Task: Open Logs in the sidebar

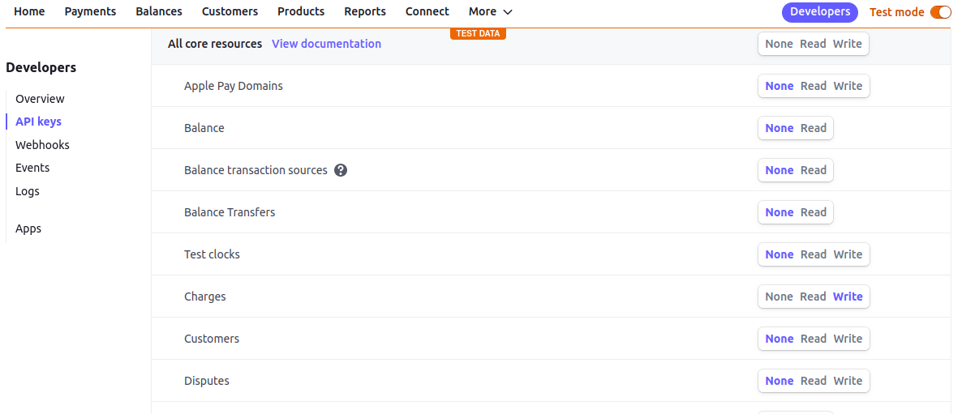Action: pyautogui.click(x=28, y=191)
